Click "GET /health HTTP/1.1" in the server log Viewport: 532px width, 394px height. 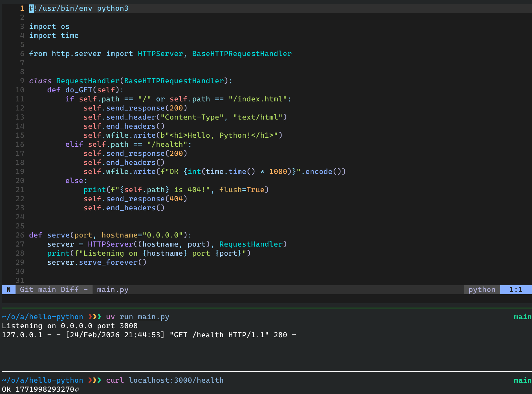[219, 335]
